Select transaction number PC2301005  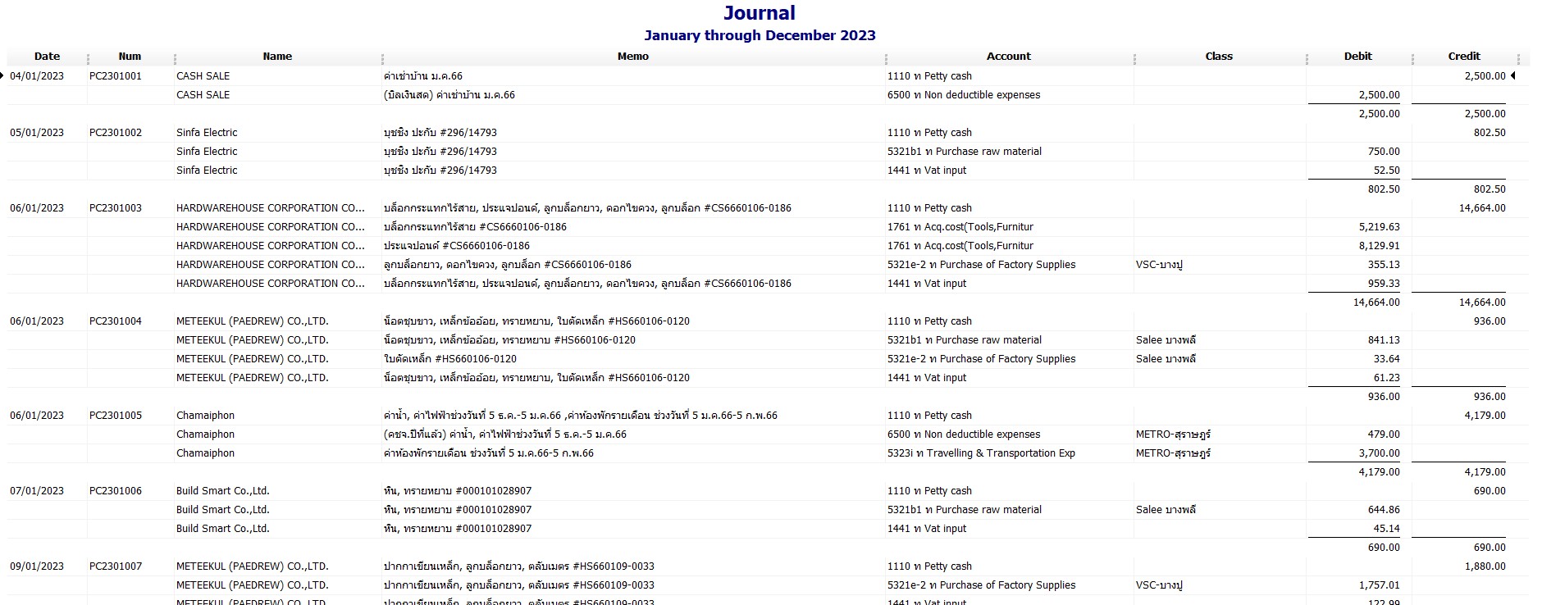click(x=116, y=416)
